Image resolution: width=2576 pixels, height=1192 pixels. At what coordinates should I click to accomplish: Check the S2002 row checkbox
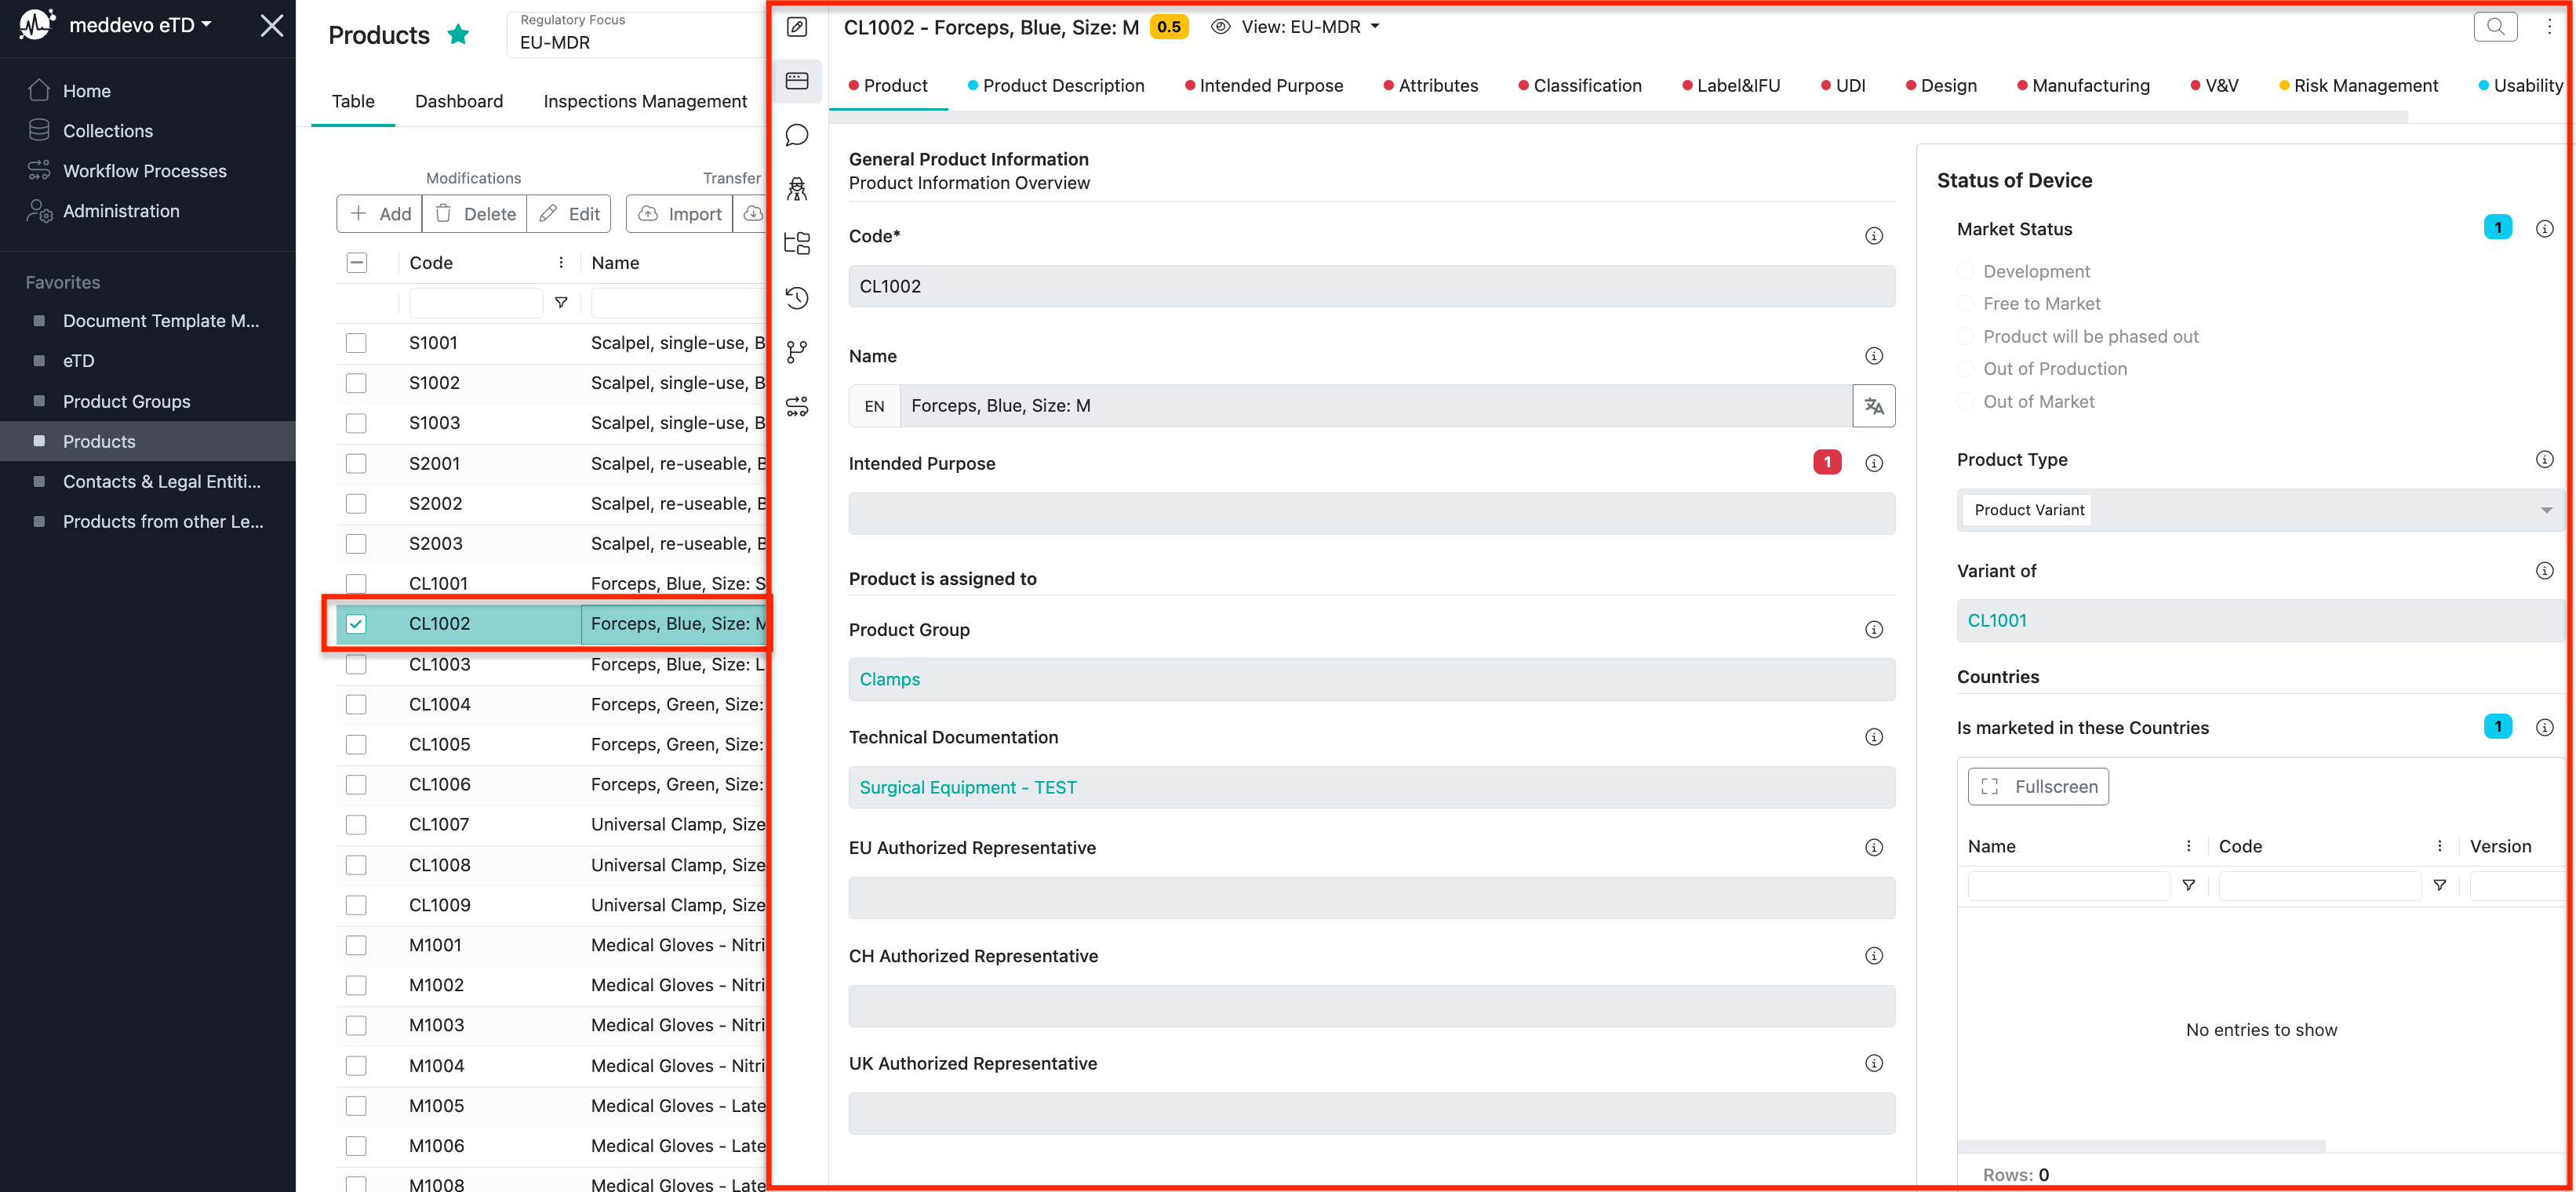coord(356,503)
